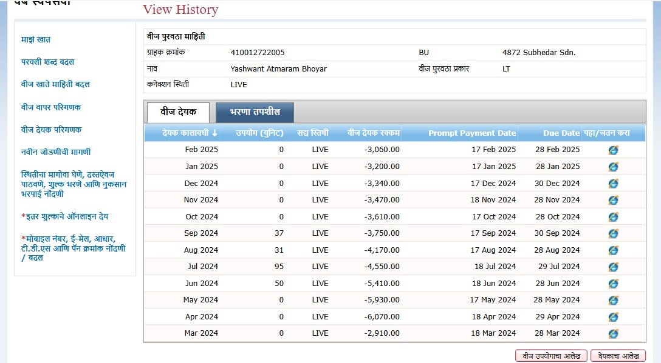Open इतर शुल्काचे ऑनलाइन देय link
The image size is (661, 363).
[65, 216]
